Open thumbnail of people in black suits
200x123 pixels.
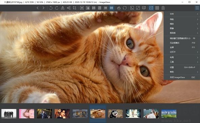pos(9,114)
